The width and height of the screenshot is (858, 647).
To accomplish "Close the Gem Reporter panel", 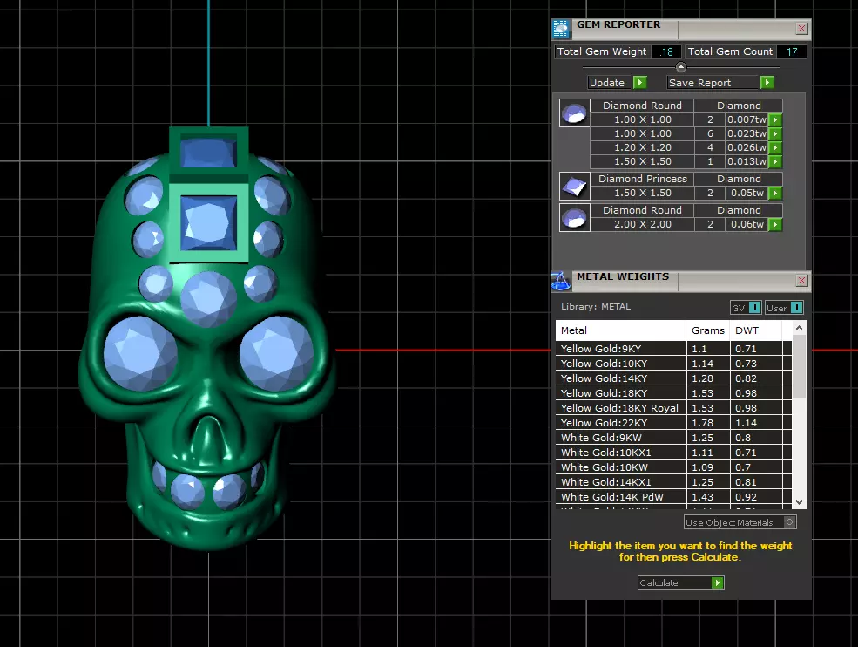I will (x=801, y=29).
